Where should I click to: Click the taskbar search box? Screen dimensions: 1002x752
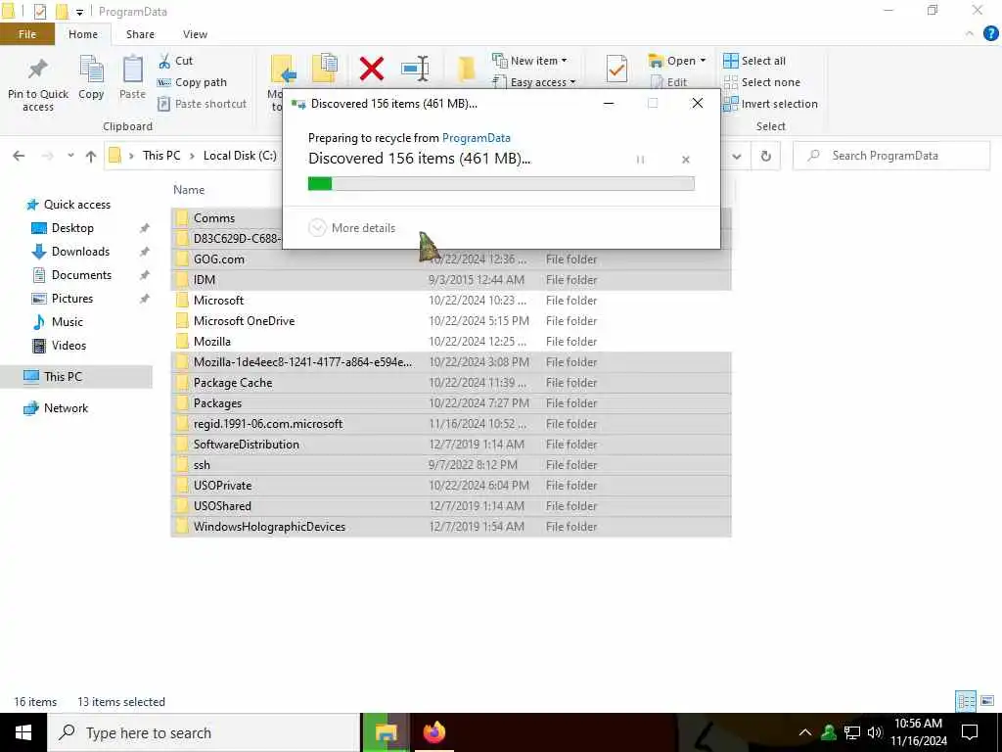204,732
